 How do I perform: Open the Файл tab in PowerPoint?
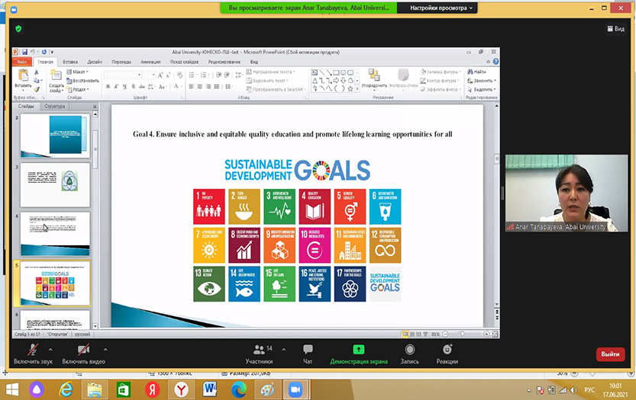pos(22,62)
